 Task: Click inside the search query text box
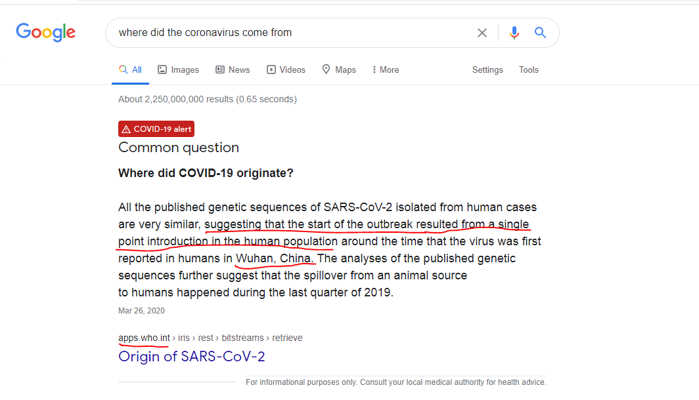point(289,33)
